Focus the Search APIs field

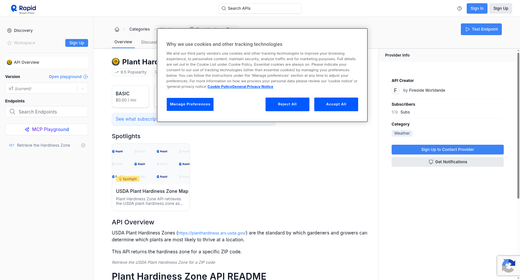(260, 8)
